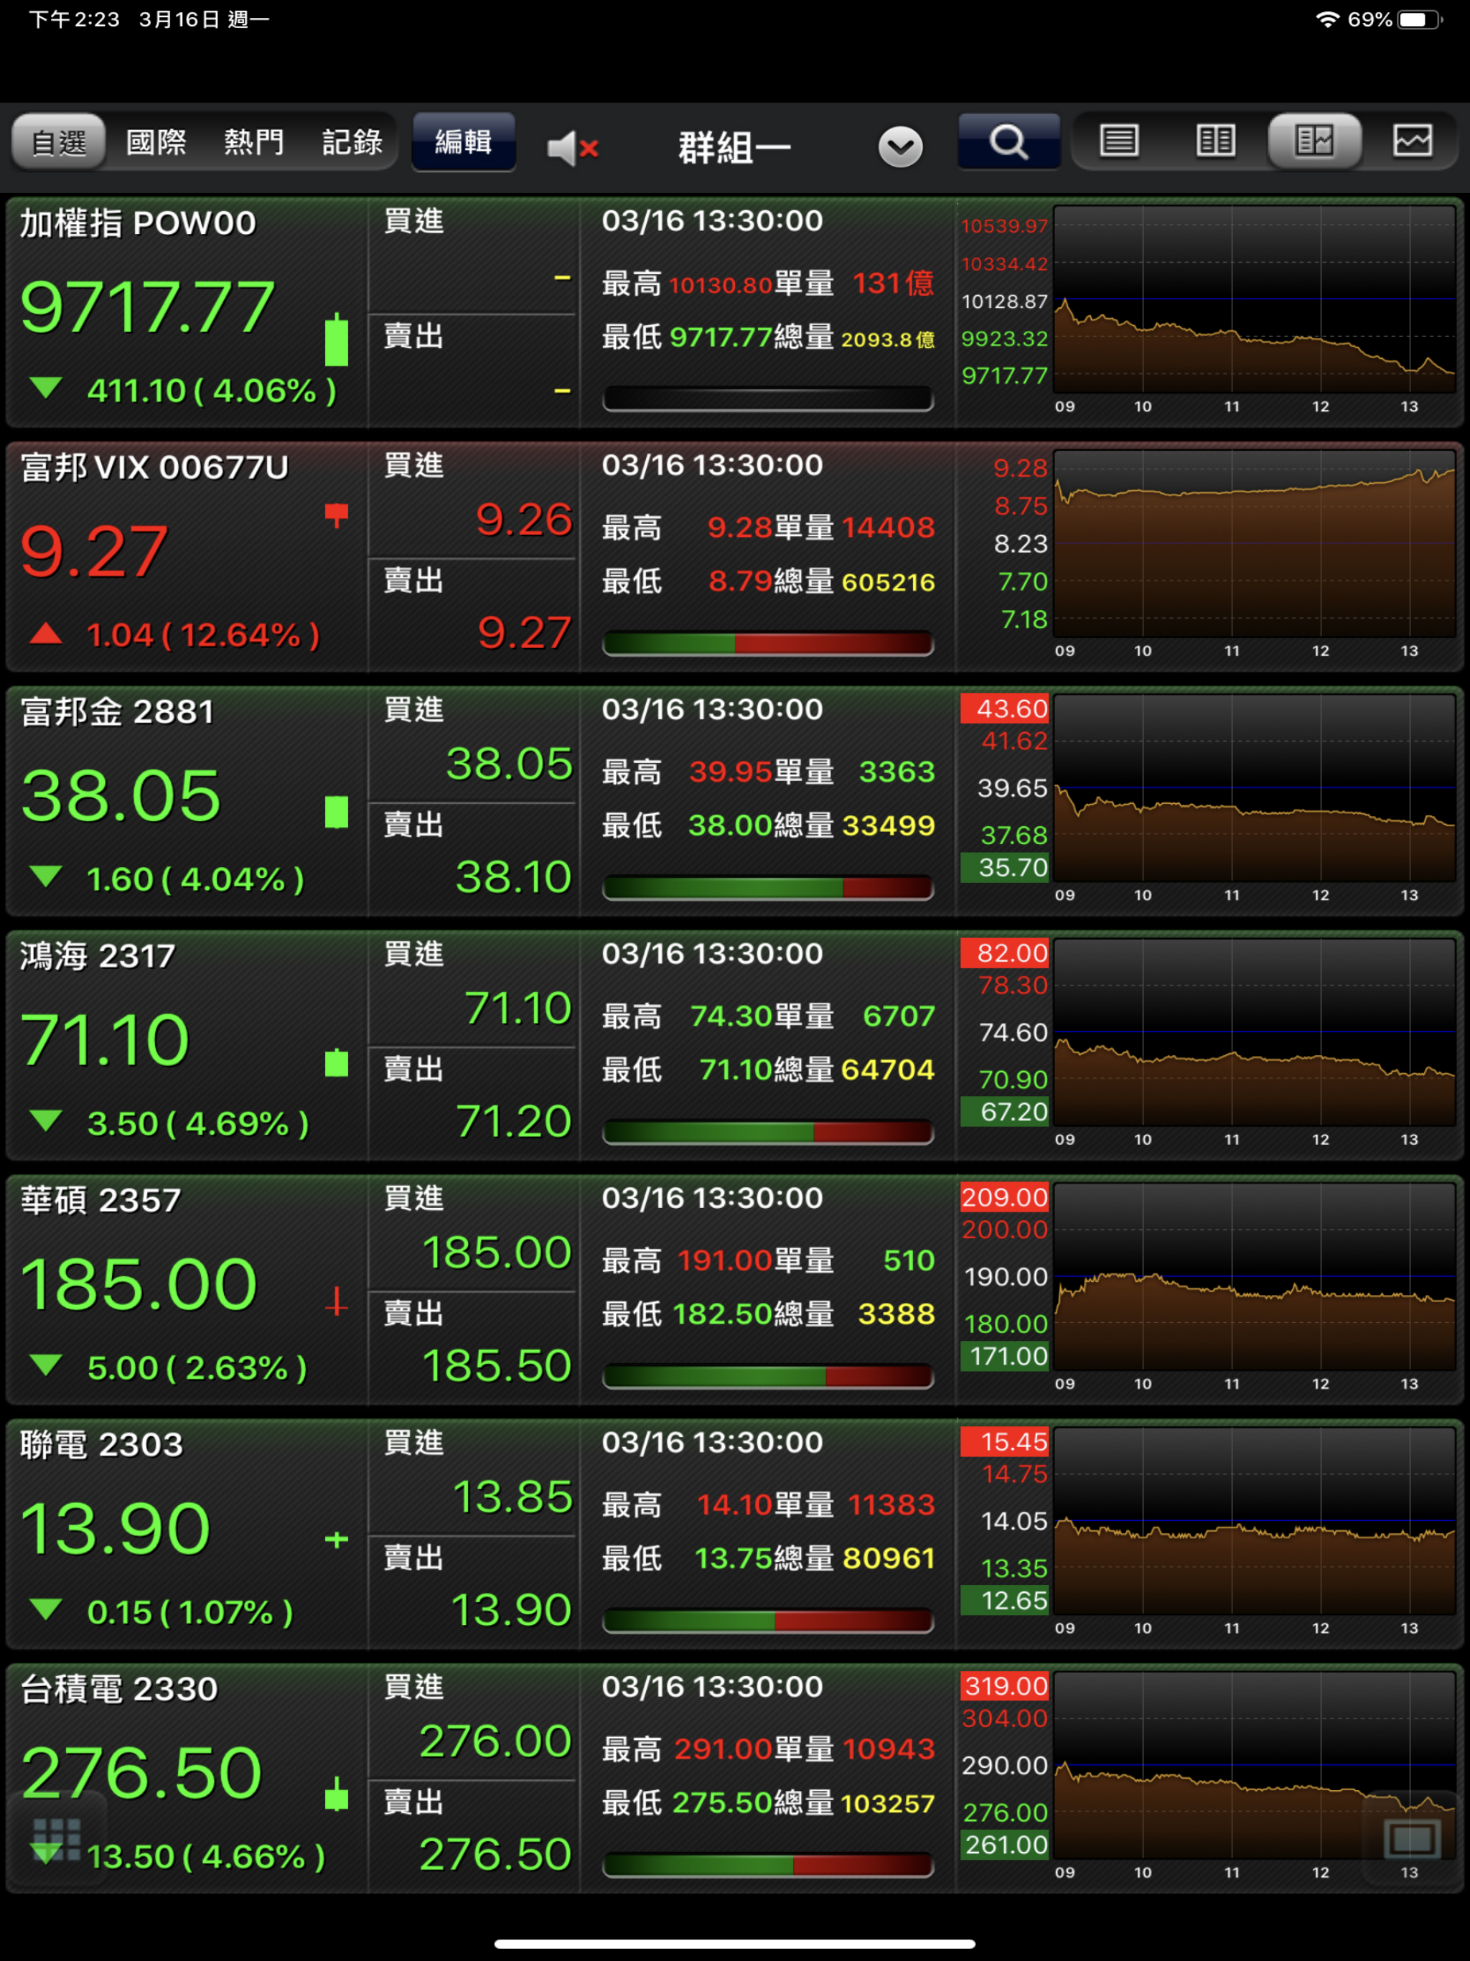
Task: View the 加權指 intraday chart thumbnail
Action: point(1255,299)
